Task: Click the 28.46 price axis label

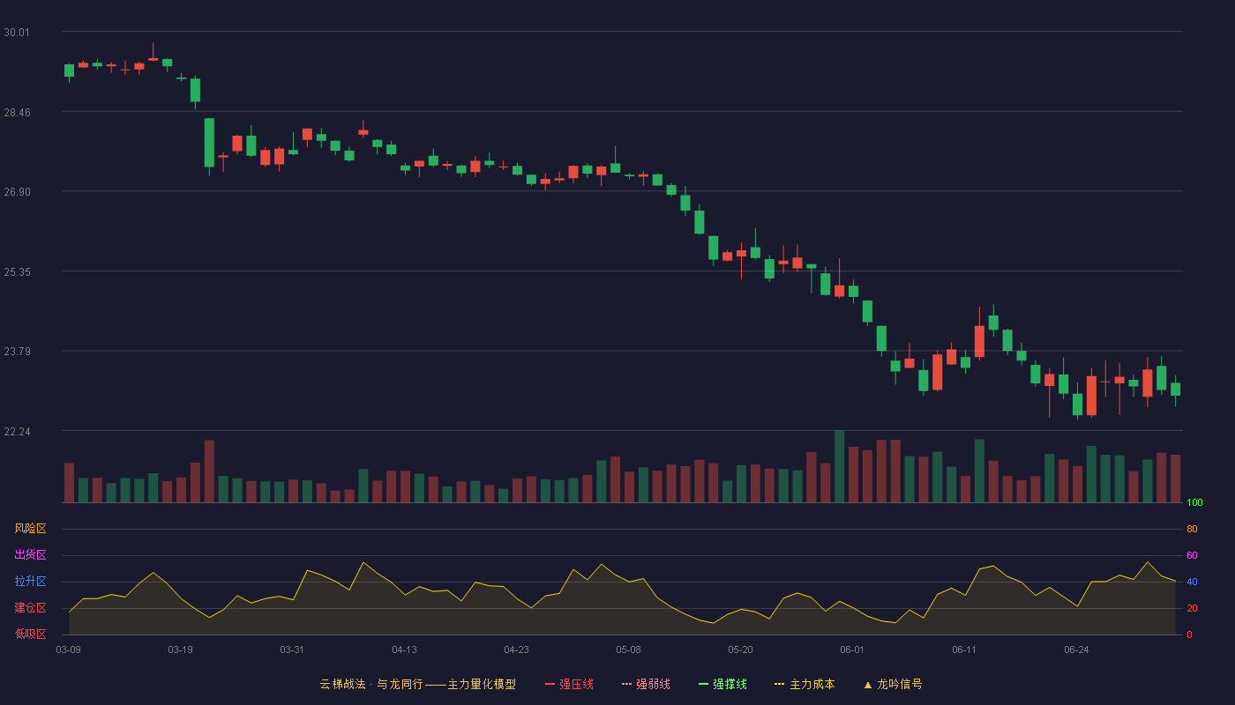Action: click(x=17, y=112)
